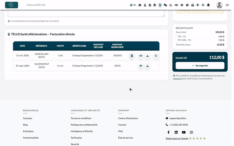Open the FAQ footer link
The image size is (234, 146).
click(x=121, y=131)
